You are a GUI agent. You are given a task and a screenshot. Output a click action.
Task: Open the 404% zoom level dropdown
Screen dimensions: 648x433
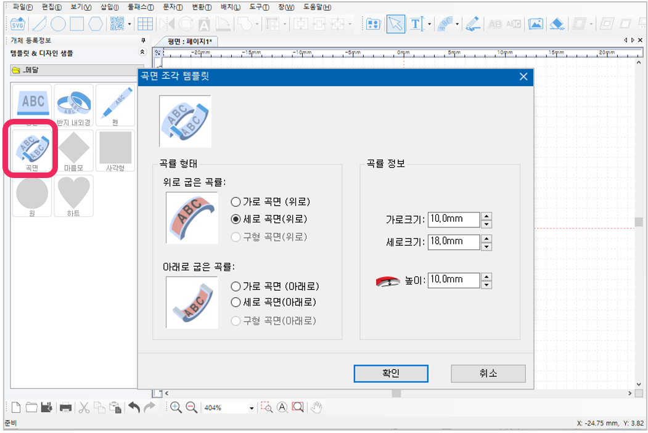(x=252, y=408)
